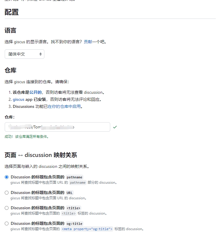The height and width of the screenshot is (236, 219).
Task: Click the green checkmark beside repository field
Action: 115,127
